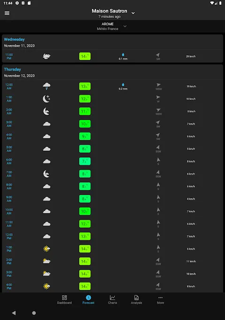Open the 29 km/h wind speed entry
Viewport: 225px width, 320px height.
(x=191, y=56)
